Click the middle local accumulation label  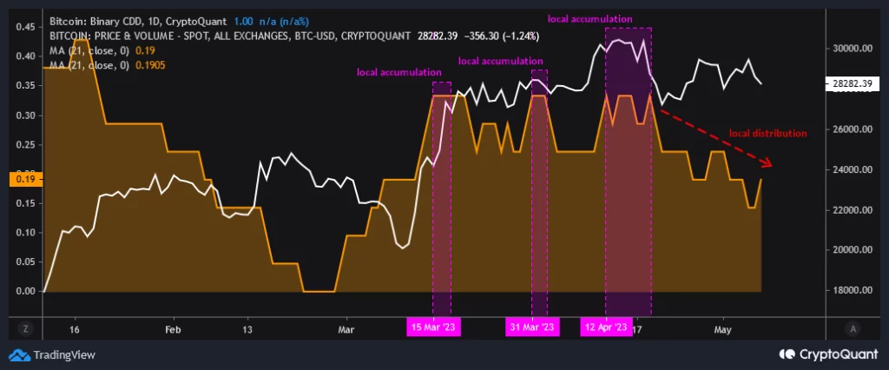[500, 61]
